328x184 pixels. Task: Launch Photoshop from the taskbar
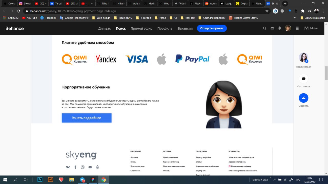click(40, 180)
